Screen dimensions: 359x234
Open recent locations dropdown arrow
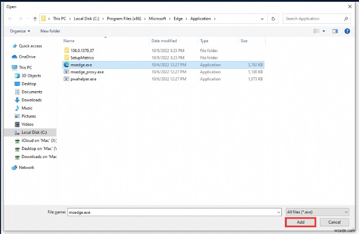[28, 19]
